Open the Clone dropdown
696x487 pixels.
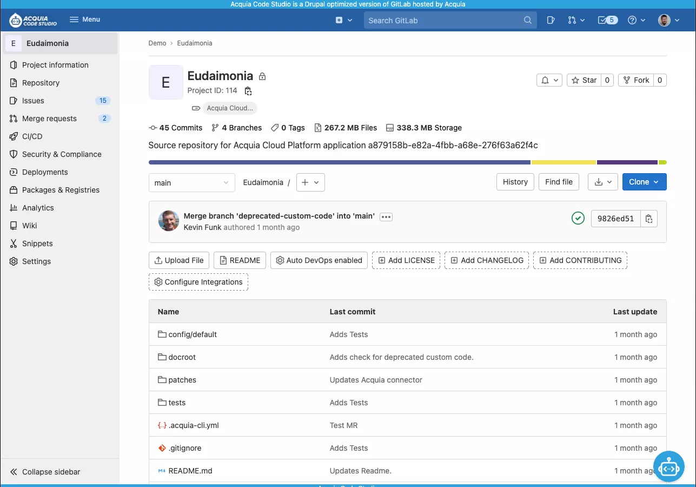tap(645, 182)
